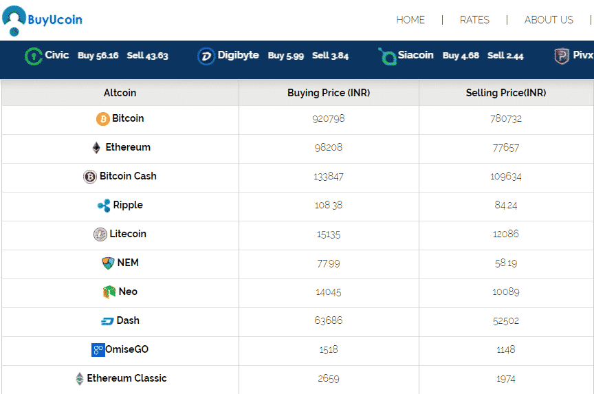Click the Pivx name in ticker
594x394 pixels.
[x=583, y=55]
